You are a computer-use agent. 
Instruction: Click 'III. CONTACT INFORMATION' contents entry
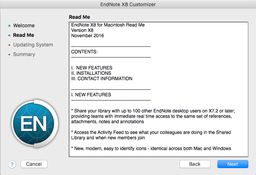click(102, 79)
